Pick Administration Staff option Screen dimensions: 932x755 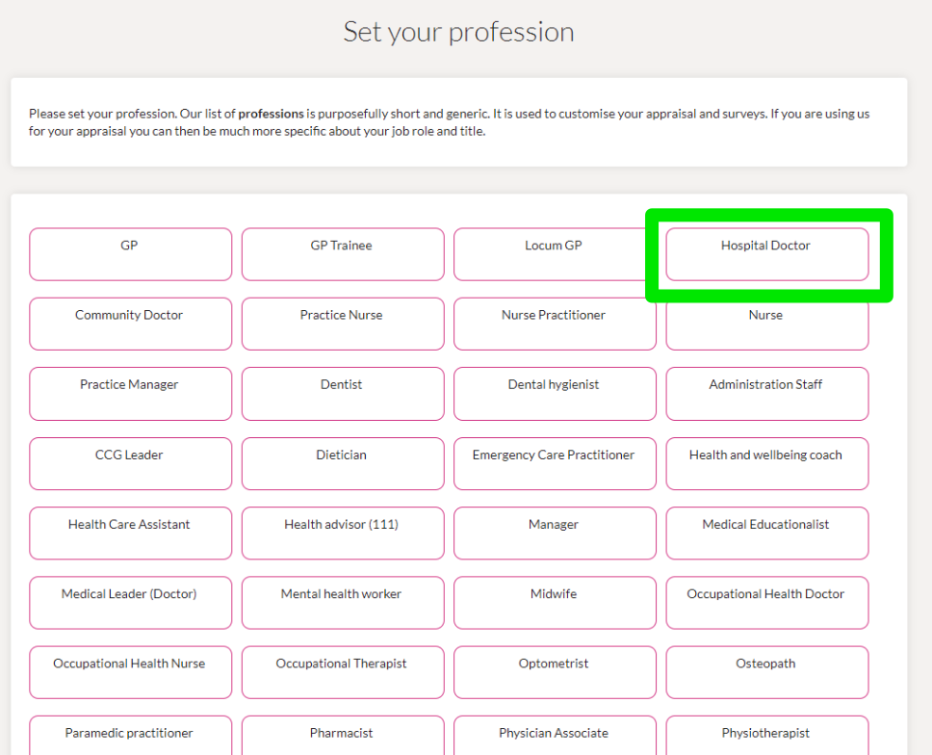pyautogui.click(x=766, y=394)
